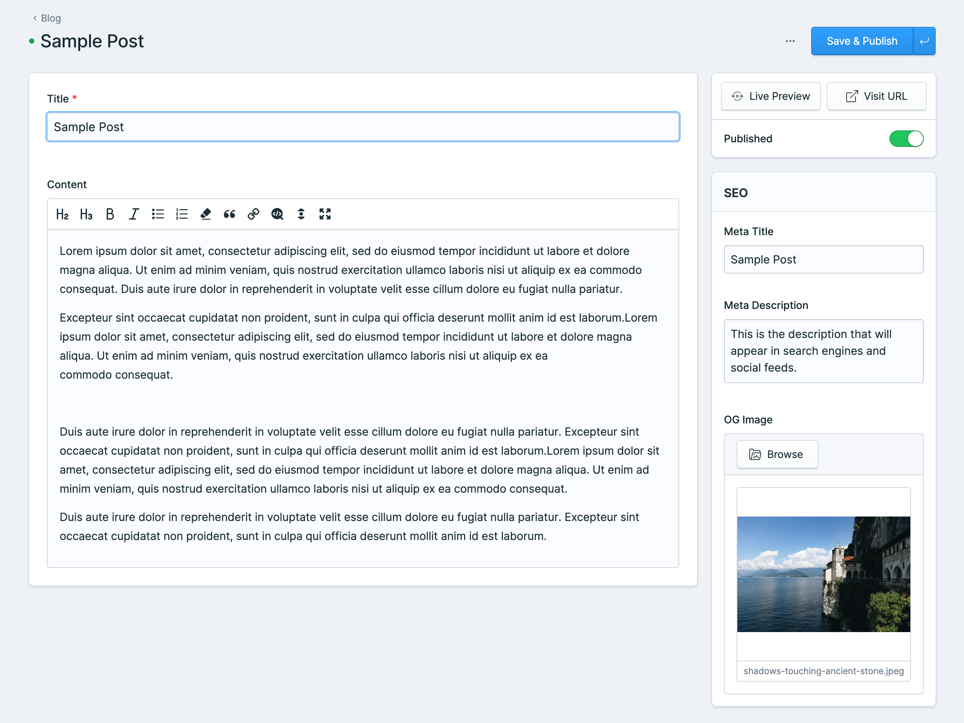Toggle the Published status switch
The height and width of the screenshot is (723, 964).
pyautogui.click(x=906, y=138)
